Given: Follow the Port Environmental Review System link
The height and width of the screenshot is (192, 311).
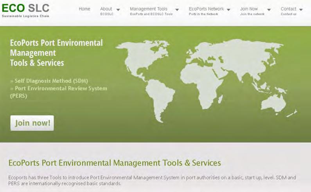Looking at the screenshot, I should [x=59, y=92].
